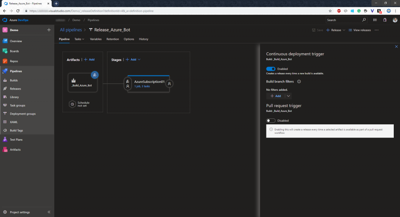Open post-deployment conditions on AzureSubscription01 stage
This screenshot has height=217, width=400.
click(x=169, y=84)
